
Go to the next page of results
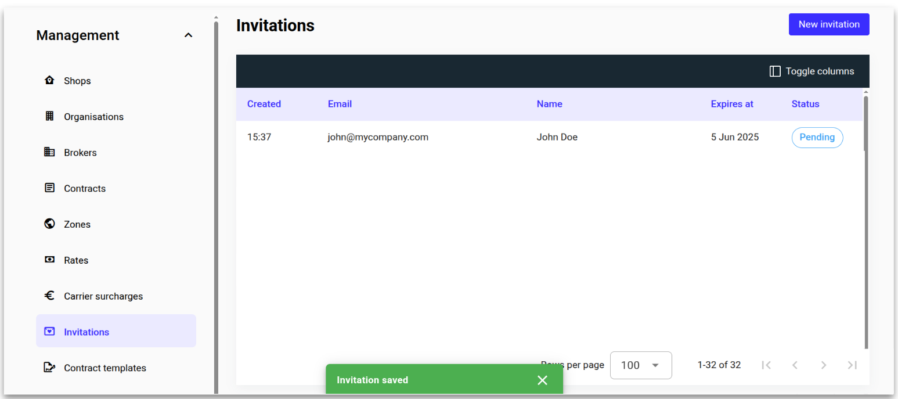pyautogui.click(x=823, y=365)
